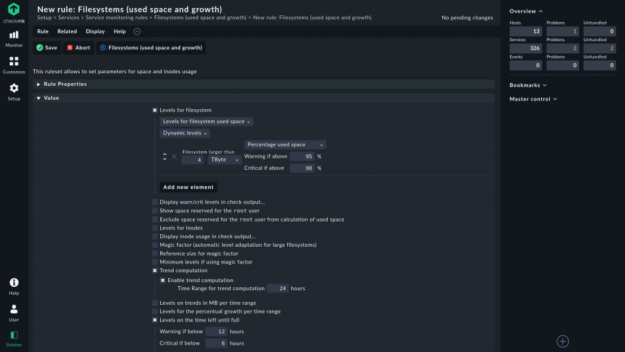Open the Setup gear menu
Screen dimensions: 625x352
click(x=14, y=91)
